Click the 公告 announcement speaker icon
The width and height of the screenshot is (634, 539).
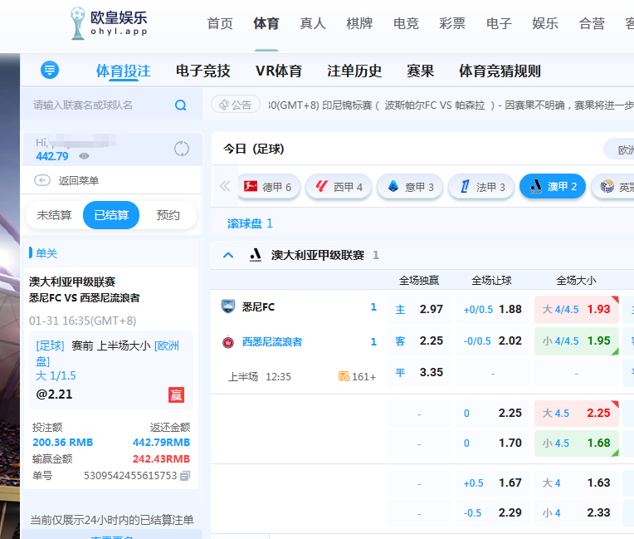[x=222, y=105]
